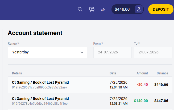Select the Book of Lost Pyramid title in the -$0.40 row
This screenshot has height=110, width=174.
tap(40, 82)
